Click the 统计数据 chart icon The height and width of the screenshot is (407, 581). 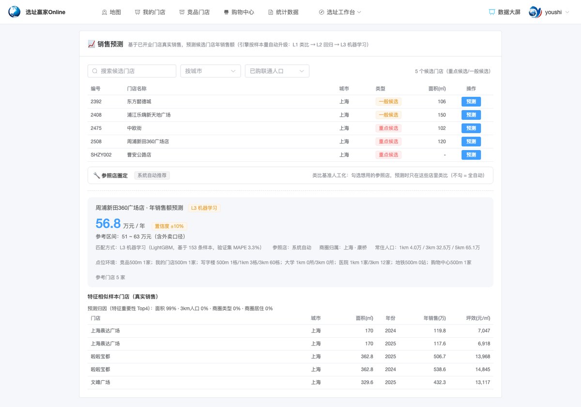coord(271,12)
